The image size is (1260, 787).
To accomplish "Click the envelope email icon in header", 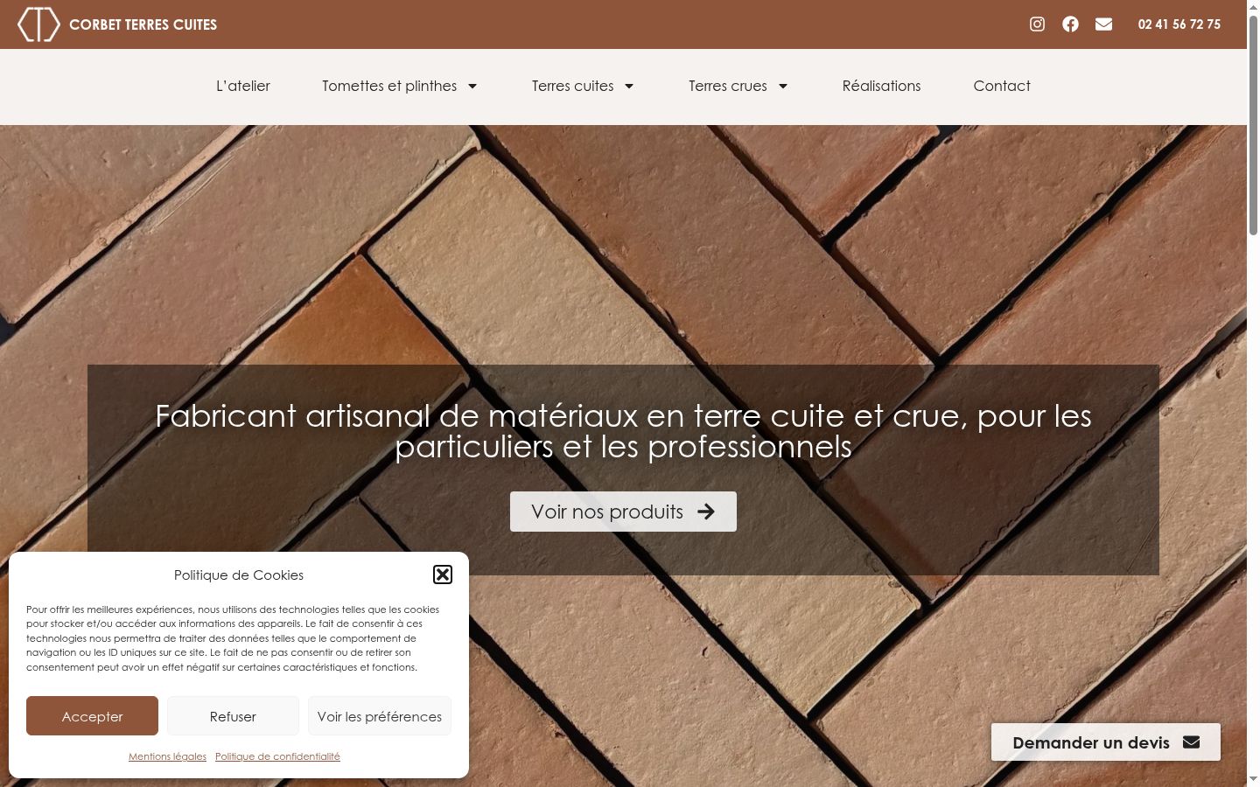I will pyautogui.click(x=1103, y=24).
